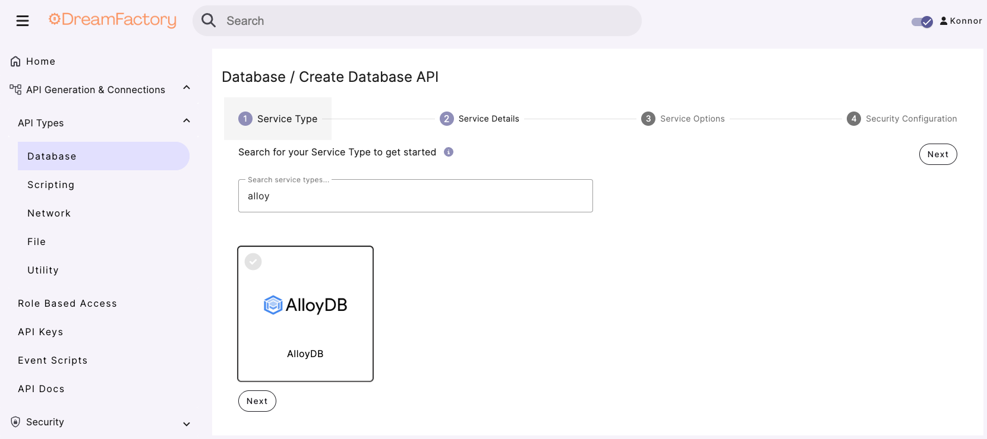Click the API Types label
Screen dimensions: 987x439
(x=41, y=123)
